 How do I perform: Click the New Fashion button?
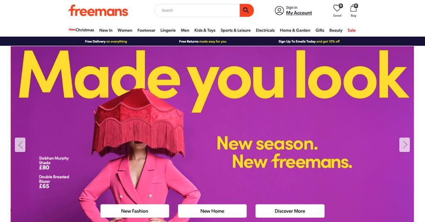(x=135, y=211)
